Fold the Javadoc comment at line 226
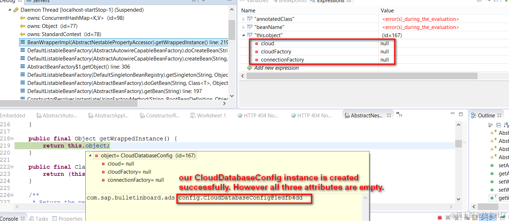509x221 pixels. click(x=12, y=195)
